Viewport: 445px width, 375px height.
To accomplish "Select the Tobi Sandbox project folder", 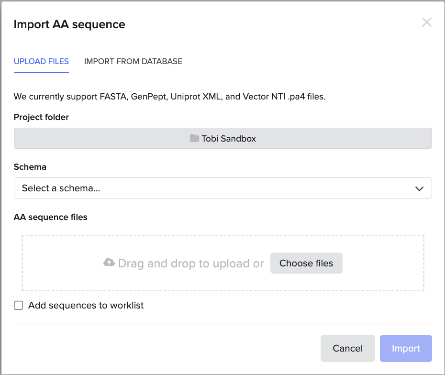I will (x=222, y=138).
